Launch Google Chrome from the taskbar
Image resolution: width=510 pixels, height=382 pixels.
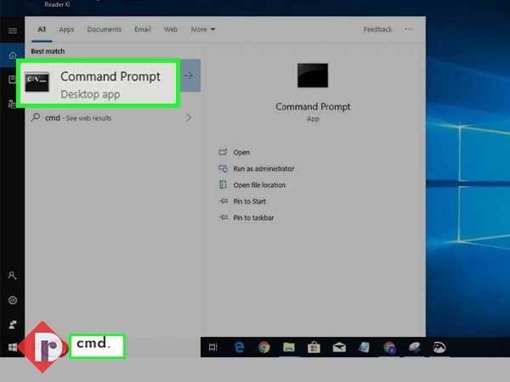(x=264, y=347)
